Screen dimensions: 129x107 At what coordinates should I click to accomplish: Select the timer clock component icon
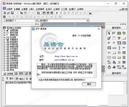[109, 67]
